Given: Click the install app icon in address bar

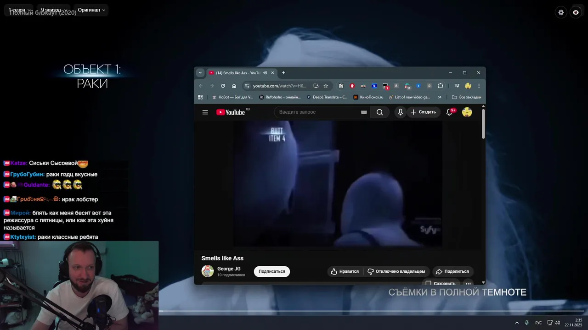Looking at the screenshot, I should coord(316,86).
